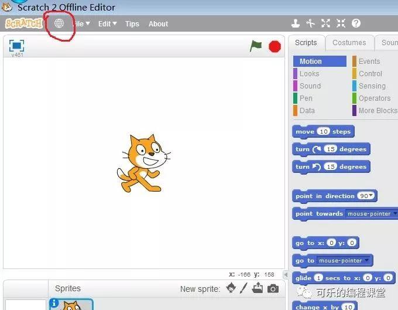398x310 pixels.
Task: Open the About menu item
Action: coord(159,23)
